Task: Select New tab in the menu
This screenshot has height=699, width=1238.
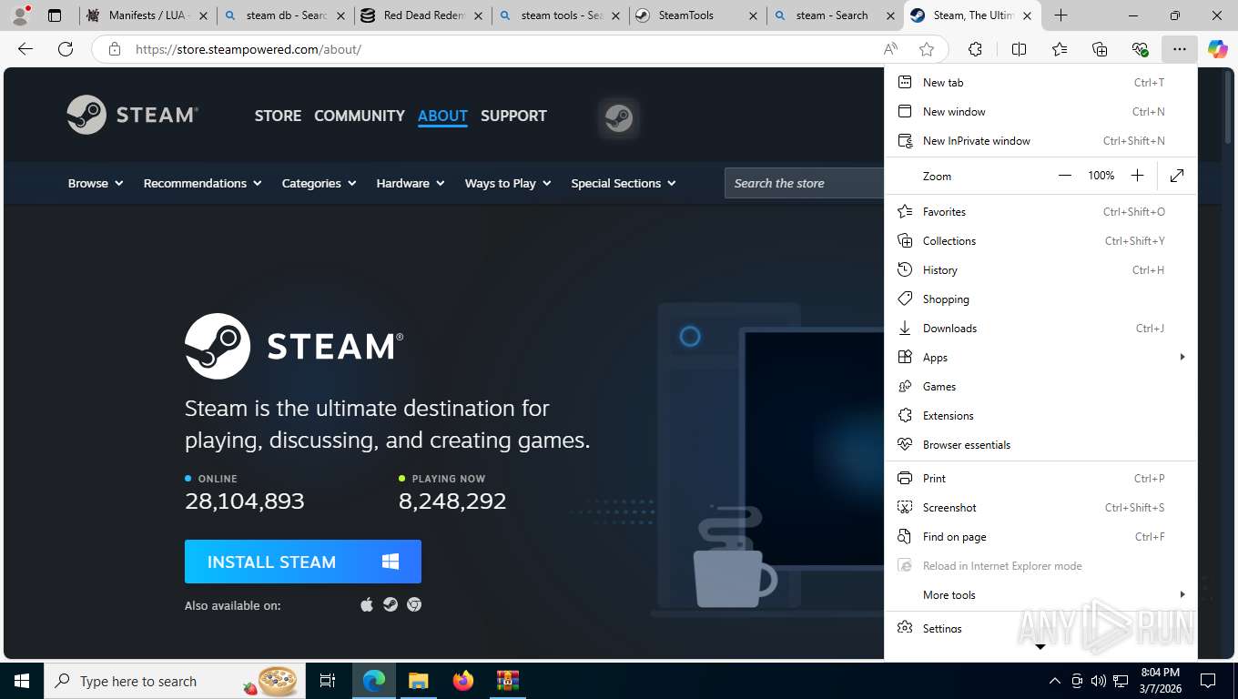Action: [x=1040, y=82]
